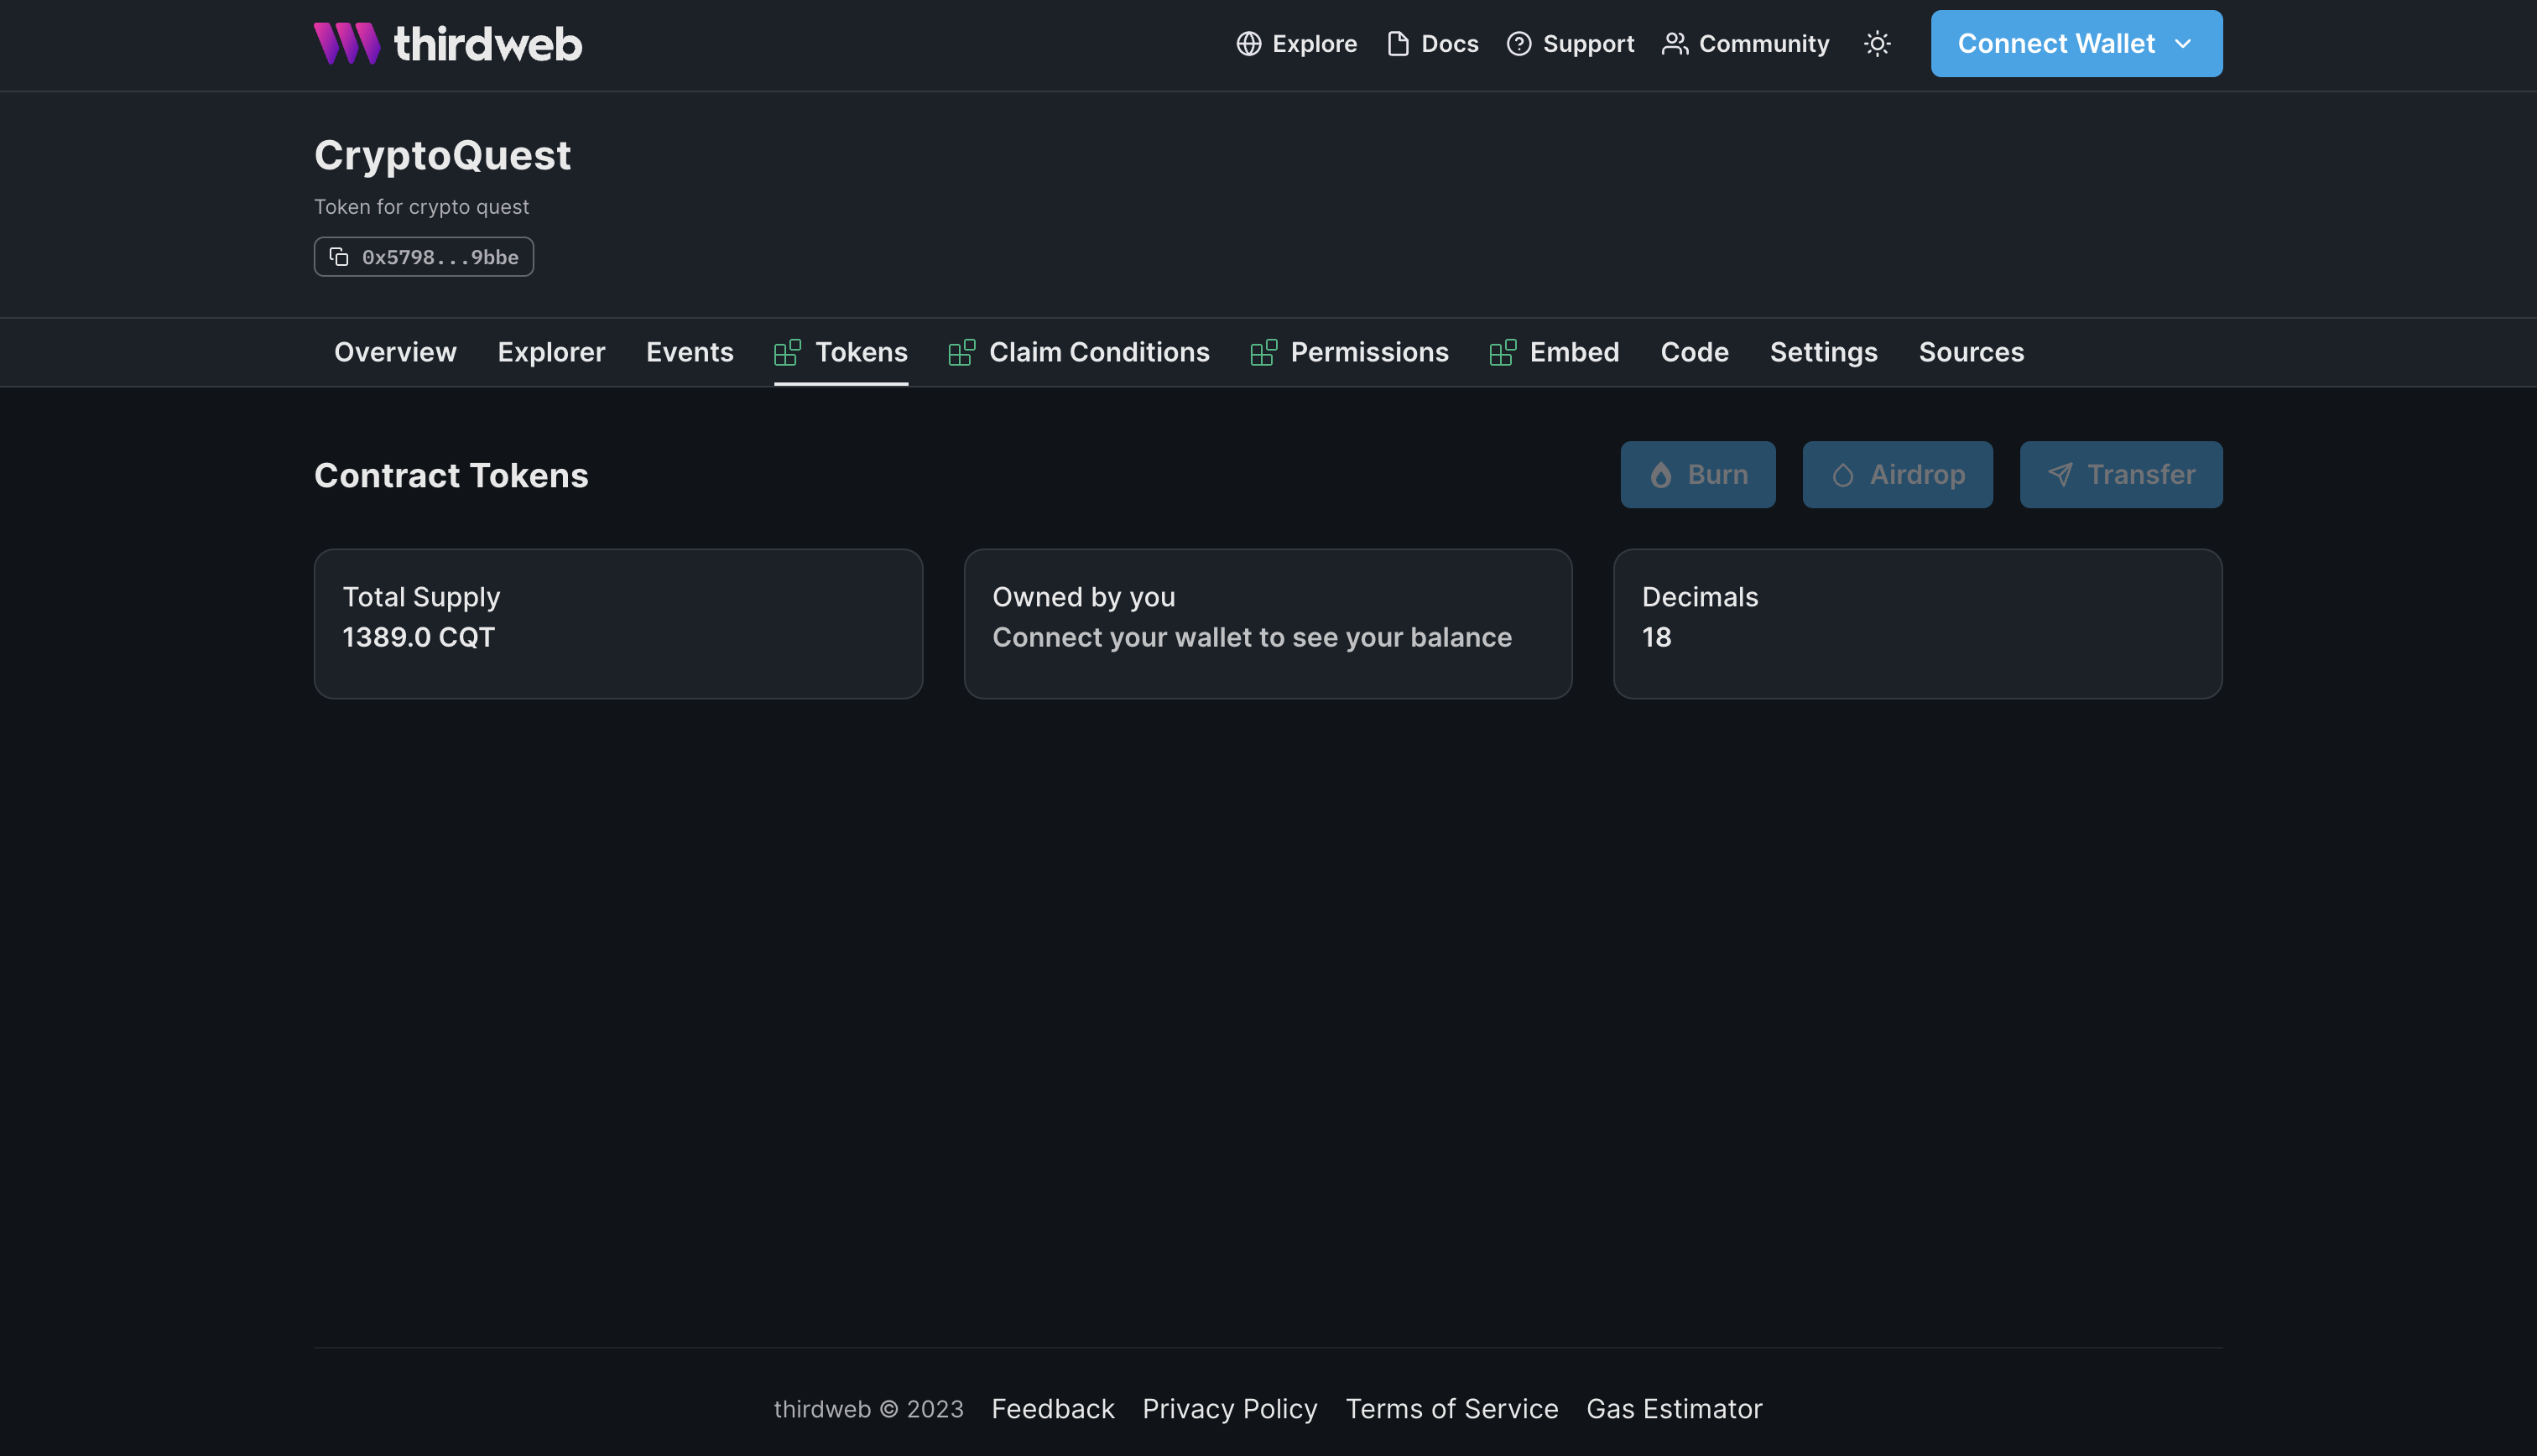Click the Gas Estimator footer link
2537x1456 pixels.
(x=1673, y=1408)
